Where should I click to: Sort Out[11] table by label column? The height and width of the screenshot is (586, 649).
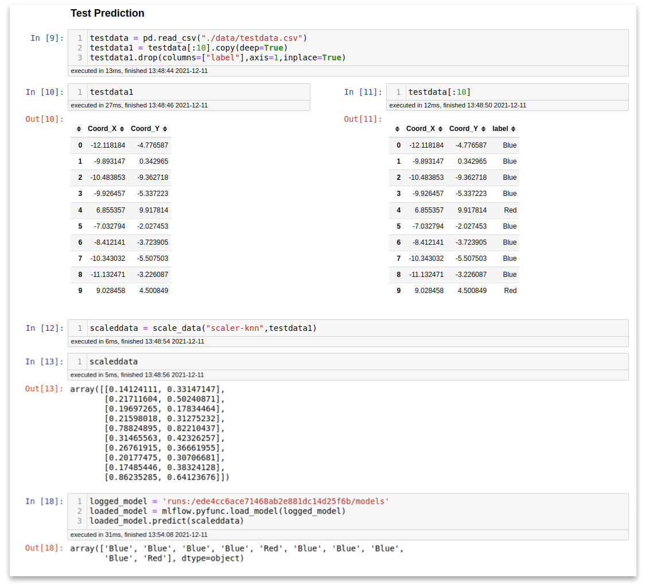click(x=513, y=129)
